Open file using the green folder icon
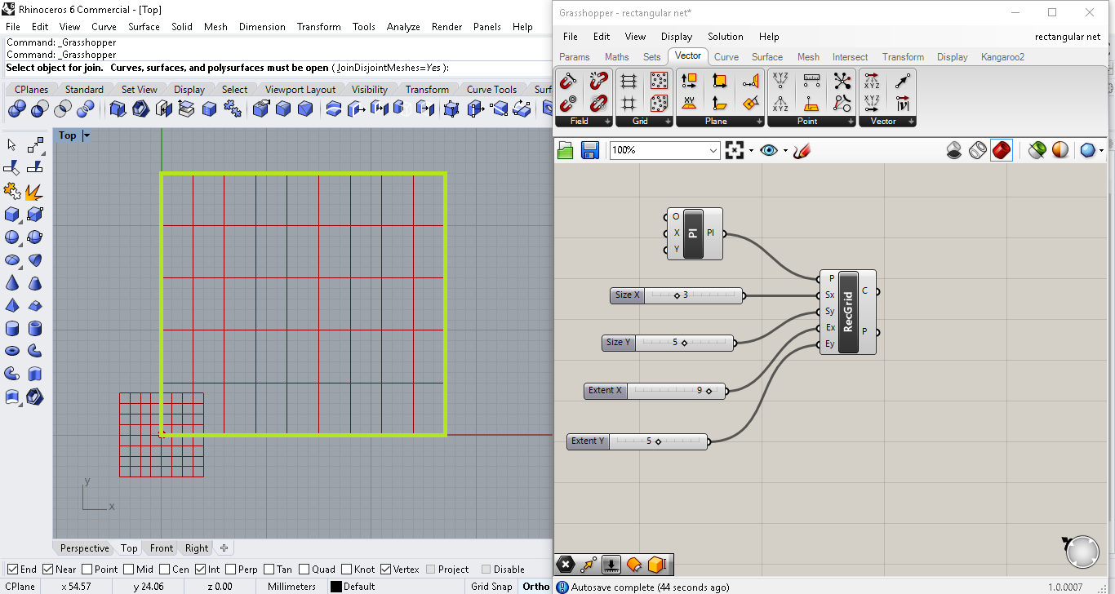The width and height of the screenshot is (1115, 594). click(566, 150)
